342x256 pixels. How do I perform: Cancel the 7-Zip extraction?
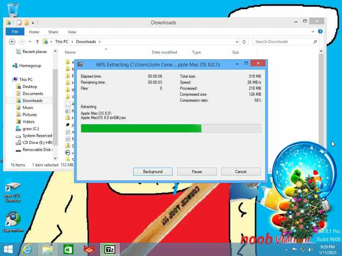(241, 172)
